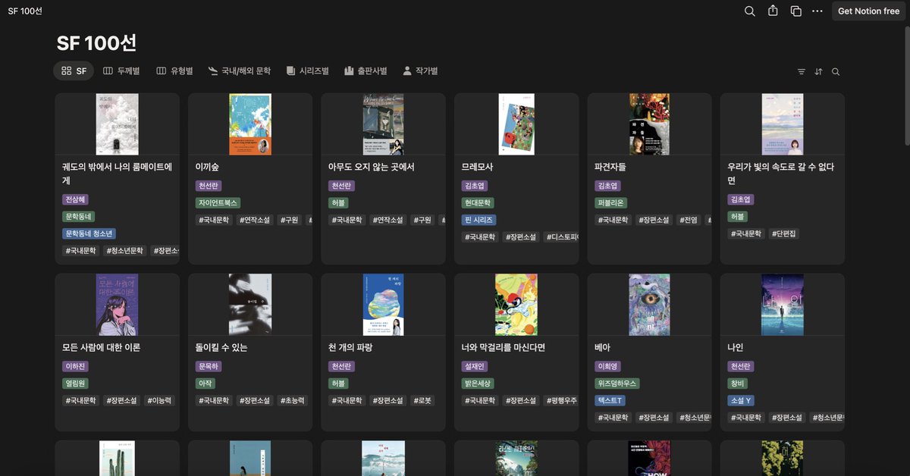Click the #평행우주 tag

point(561,400)
